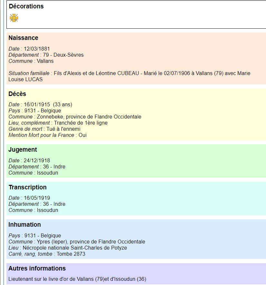266x285 pixels.
Task: Click the name Louise LUCAS
Action: coord(25,80)
